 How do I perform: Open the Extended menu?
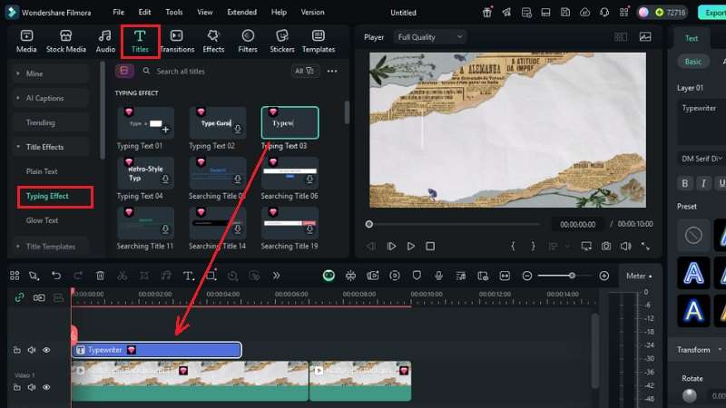[x=241, y=12]
